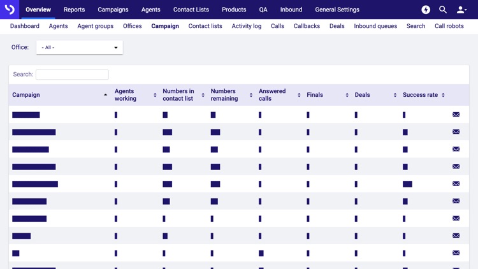Click envelope icon in first campaign row
The height and width of the screenshot is (269, 478).
tap(456, 114)
